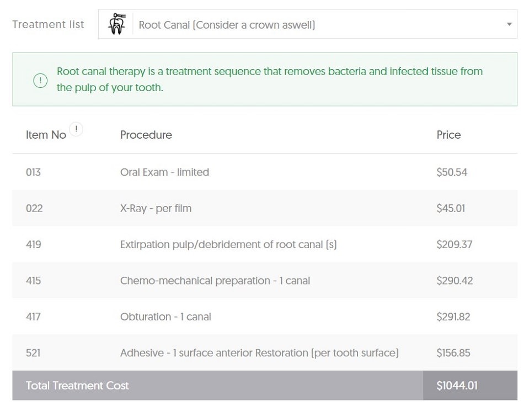Screen dimensions: 524x411
Task: Select the Adhesive anterior Restoration row
Action: (x=265, y=353)
